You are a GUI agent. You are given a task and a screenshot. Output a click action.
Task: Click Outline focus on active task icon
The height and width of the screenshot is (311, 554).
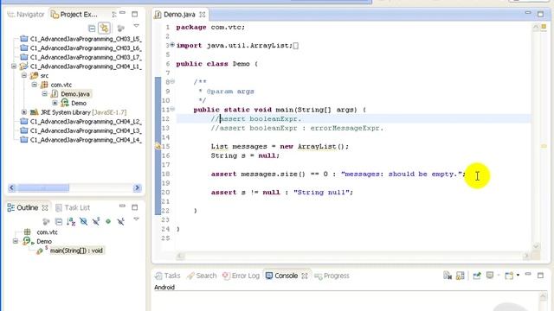tap(46, 221)
